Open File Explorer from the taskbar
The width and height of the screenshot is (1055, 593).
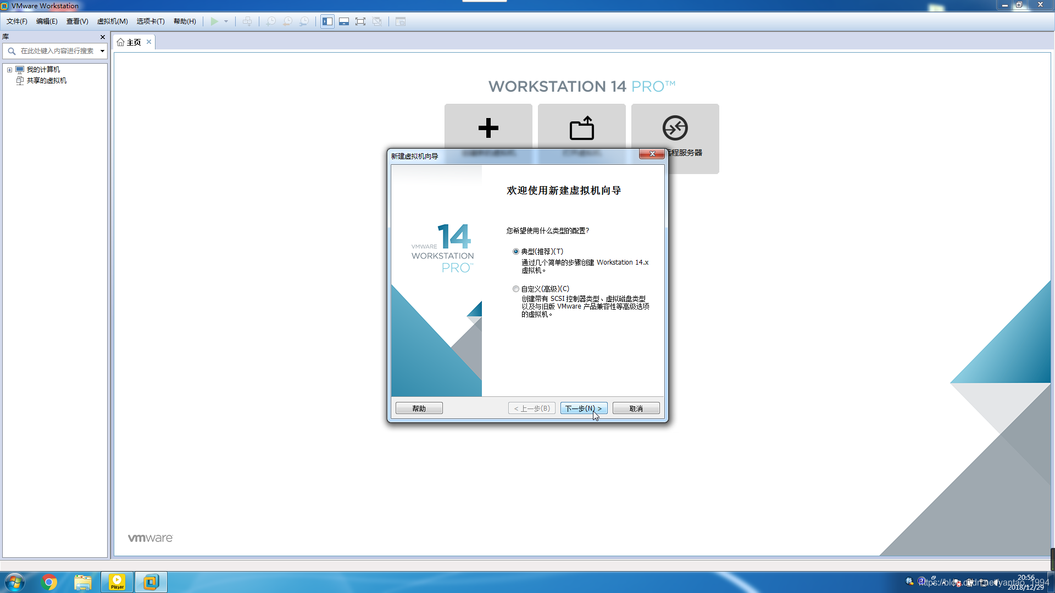(83, 582)
